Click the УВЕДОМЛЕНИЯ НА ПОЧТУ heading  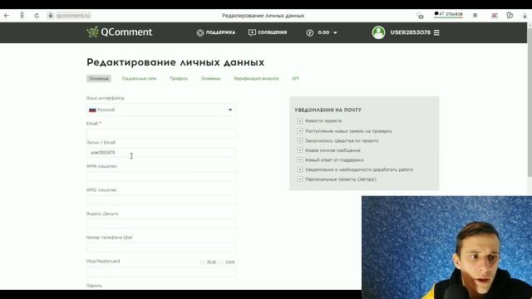pos(328,110)
